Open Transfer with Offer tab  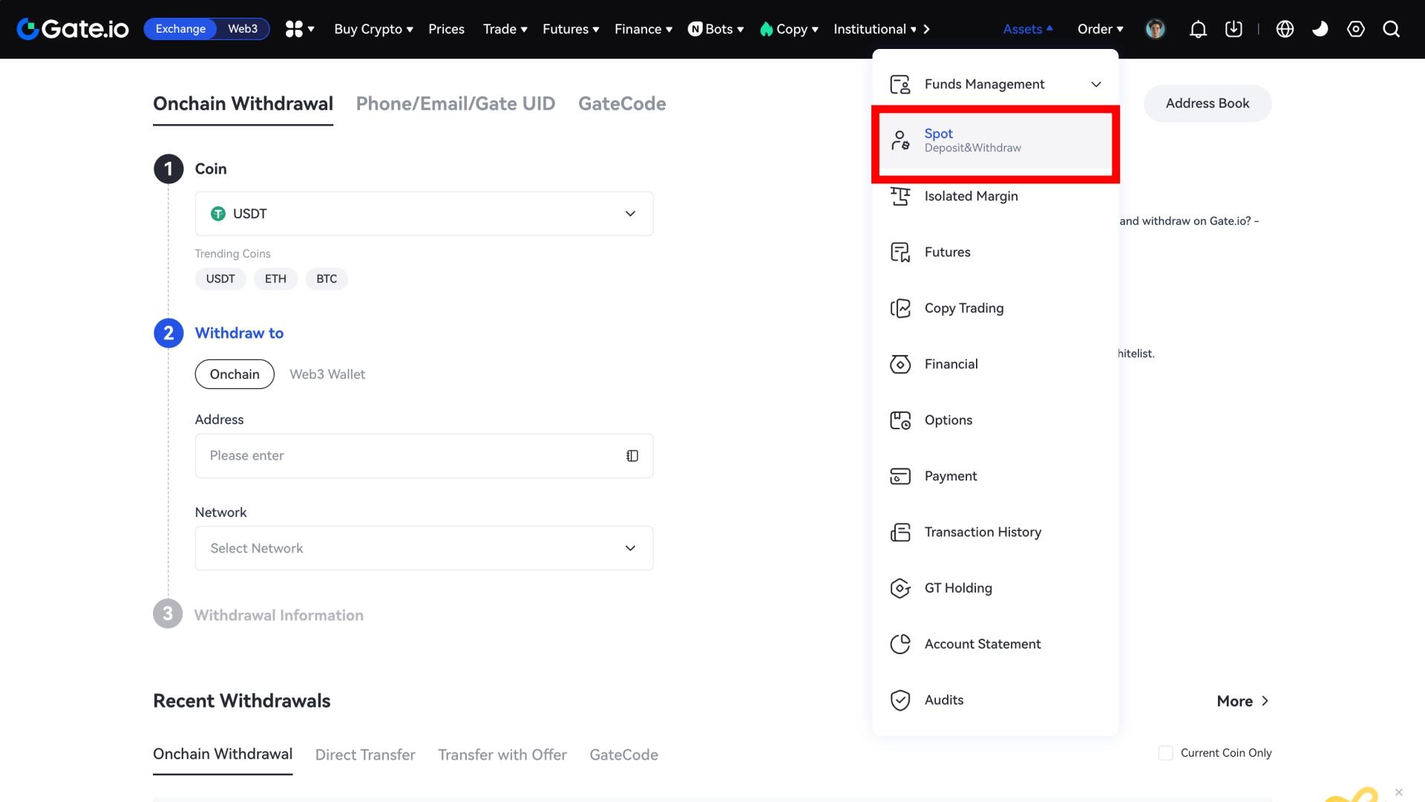pyautogui.click(x=502, y=754)
